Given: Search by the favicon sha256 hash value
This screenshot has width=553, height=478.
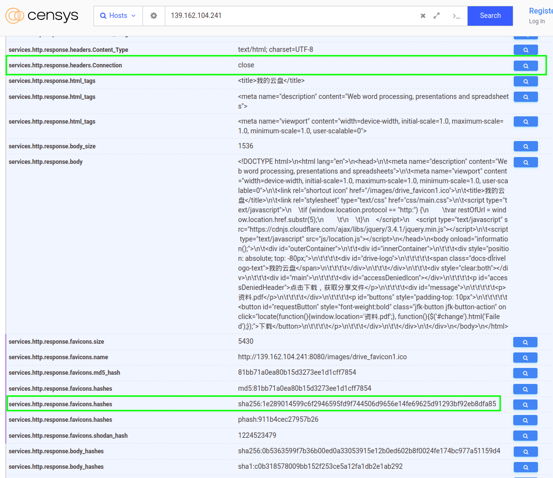Looking at the screenshot, I should coord(525,405).
